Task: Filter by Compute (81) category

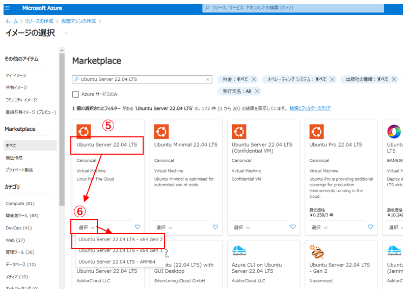Action: (20, 204)
